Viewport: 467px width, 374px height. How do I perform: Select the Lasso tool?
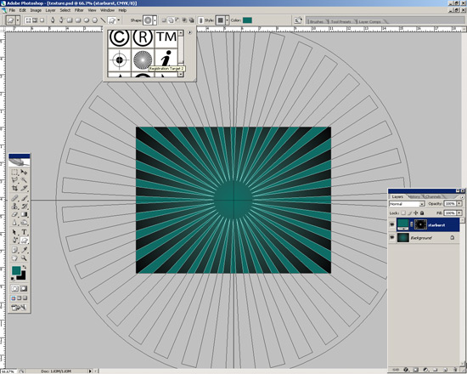pos(14,180)
